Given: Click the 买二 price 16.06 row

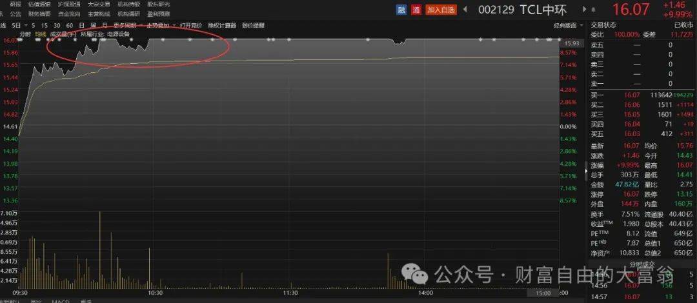Looking at the screenshot, I should pos(641,105).
